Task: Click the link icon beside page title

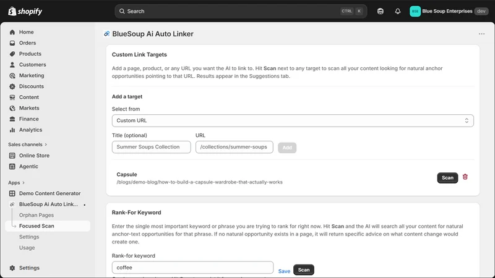Action: (107, 34)
